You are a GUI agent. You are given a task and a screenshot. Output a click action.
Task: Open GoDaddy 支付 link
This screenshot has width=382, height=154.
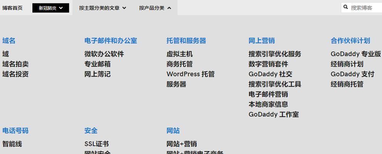(352, 74)
